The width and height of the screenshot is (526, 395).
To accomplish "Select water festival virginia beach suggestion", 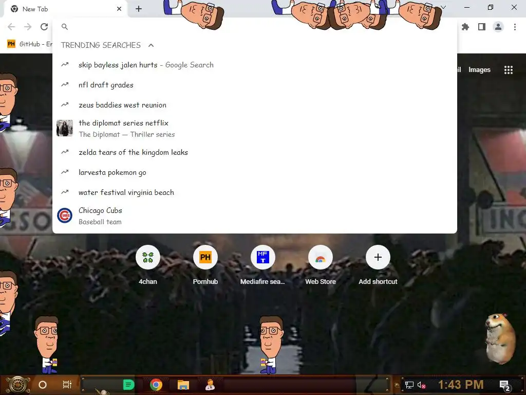I will coord(255,192).
